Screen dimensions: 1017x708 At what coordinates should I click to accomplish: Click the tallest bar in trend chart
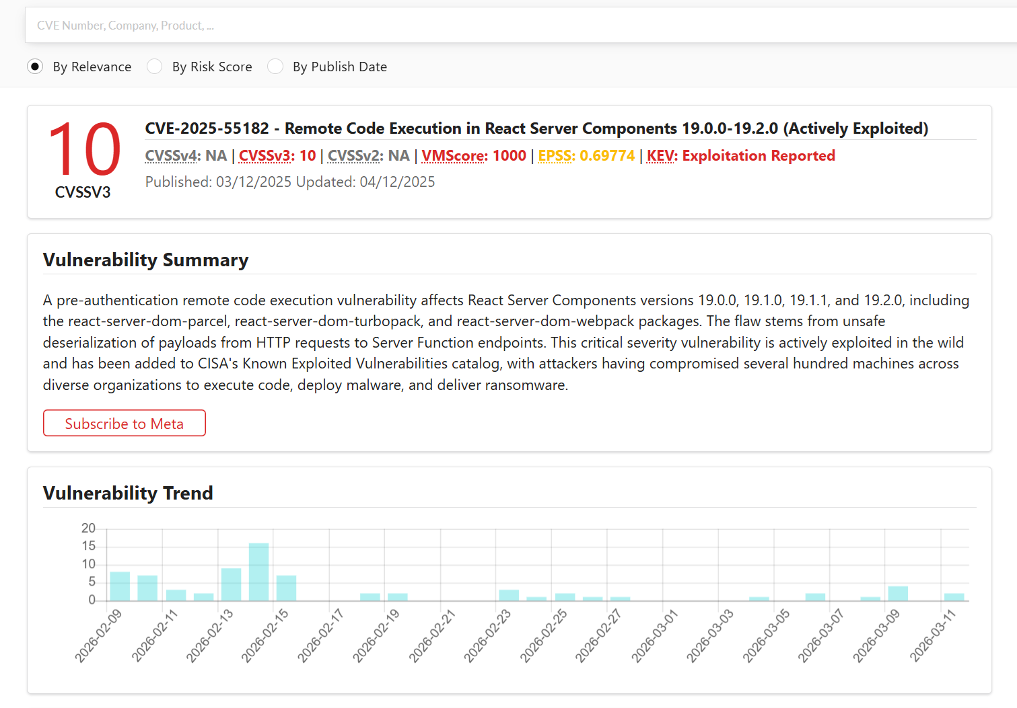pos(258,572)
